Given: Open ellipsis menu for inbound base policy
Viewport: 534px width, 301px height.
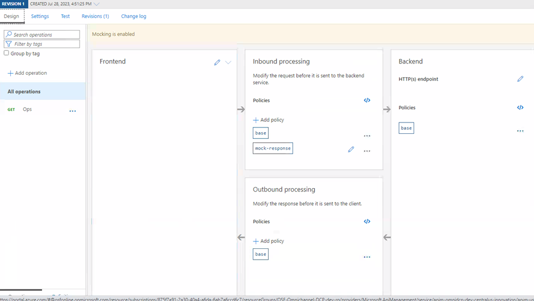Looking at the screenshot, I should pyautogui.click(x=367, y=136).
